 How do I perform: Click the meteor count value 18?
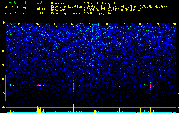(x=41, y=13)
